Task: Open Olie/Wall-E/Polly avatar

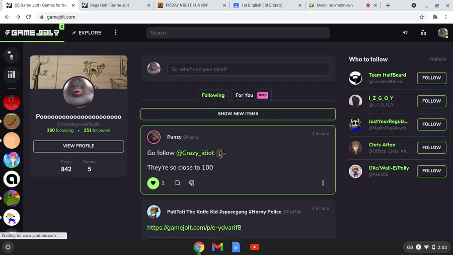Action: pyautogui.click(x=355, y=171)
